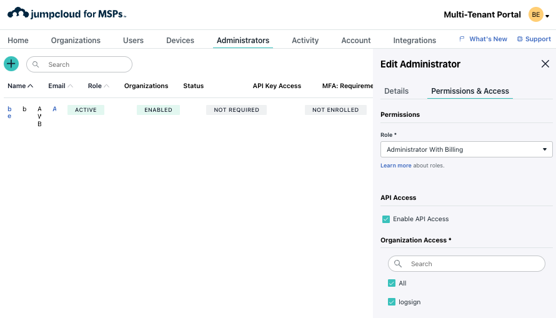Uncheck the logsign organization checkbox
The height and width of the screenshot is (318, 556).
coord(392,302)
